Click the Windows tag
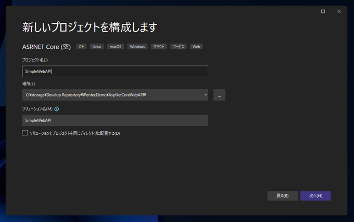The image size is (354, 222). 137,47
